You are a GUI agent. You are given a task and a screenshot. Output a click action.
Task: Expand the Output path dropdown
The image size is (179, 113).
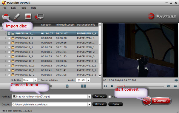click(x=89, y=104)
